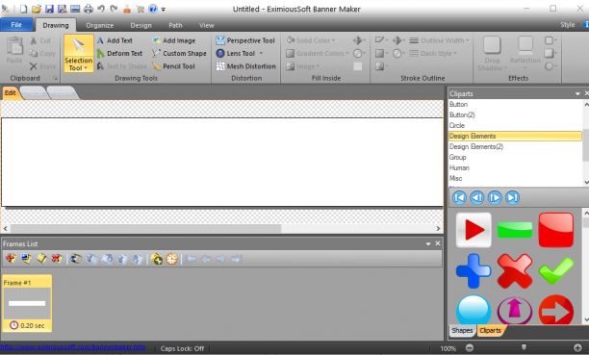Select the Perspective Tool
This screenshot has height=355, width=589.
pyautogui.click(x=245, y=40)
